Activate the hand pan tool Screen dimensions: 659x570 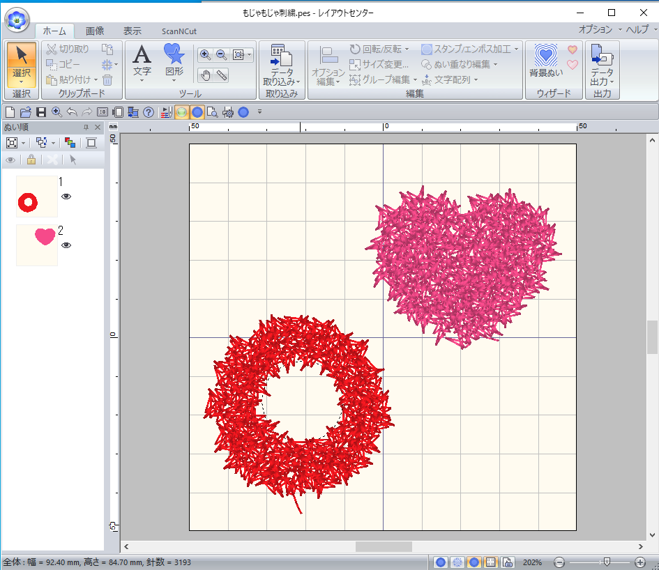pos(206,75)
